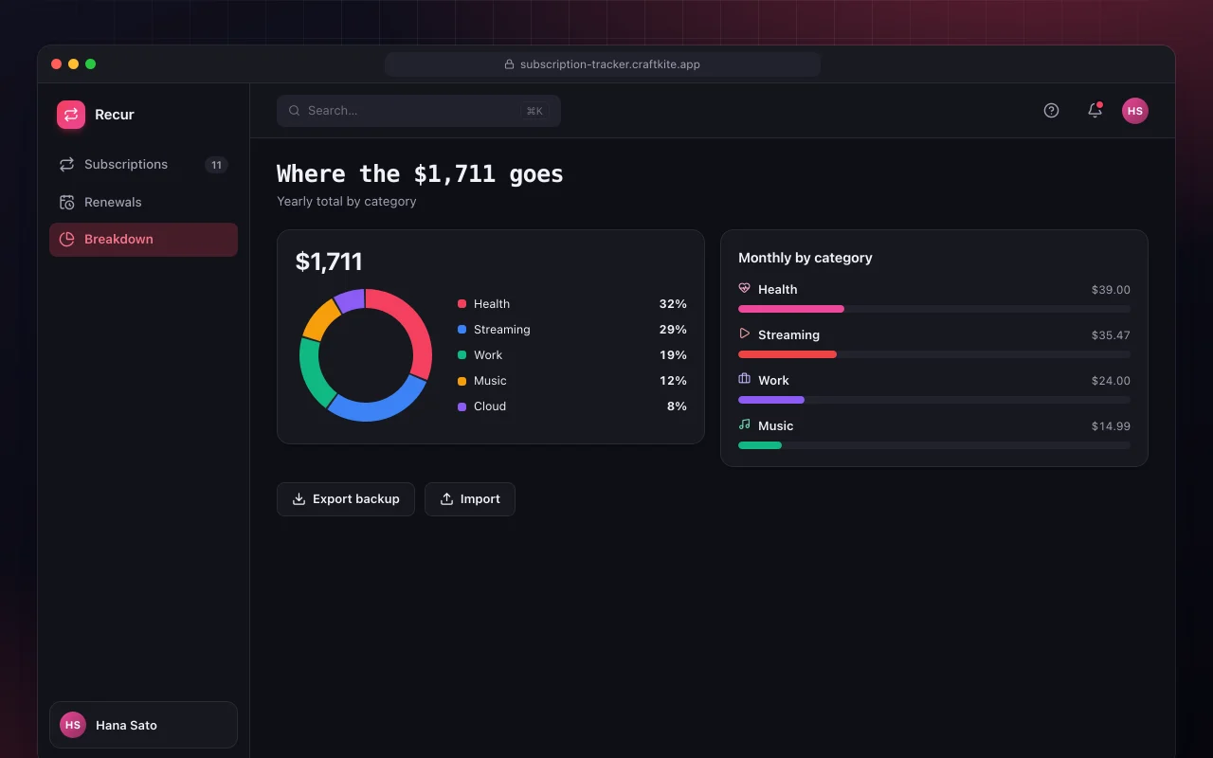Viewport: 1213px width, 758px height.
Task: Click the $35.47 Streaming amount
Action: pyautogui.click(x=1111, y=335)
